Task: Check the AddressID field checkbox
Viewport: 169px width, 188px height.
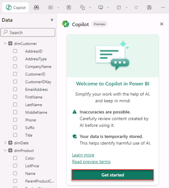Action: click(15, 51)
